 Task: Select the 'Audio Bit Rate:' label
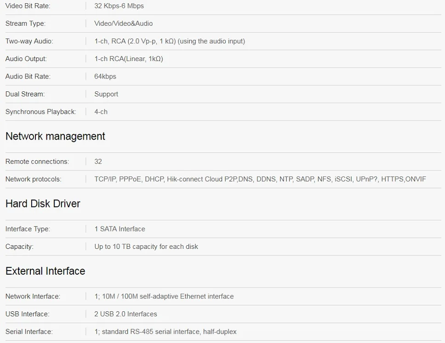[x=28, y=76]
